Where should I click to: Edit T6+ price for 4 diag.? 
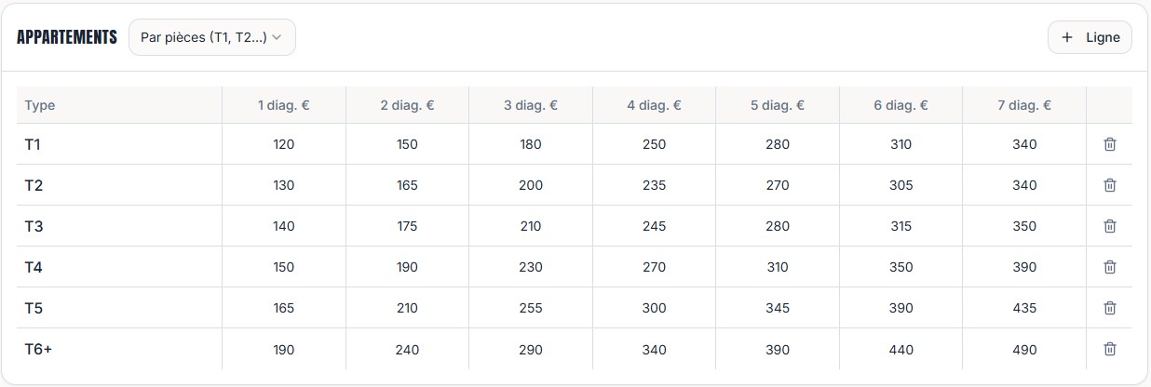pos(654,350)
